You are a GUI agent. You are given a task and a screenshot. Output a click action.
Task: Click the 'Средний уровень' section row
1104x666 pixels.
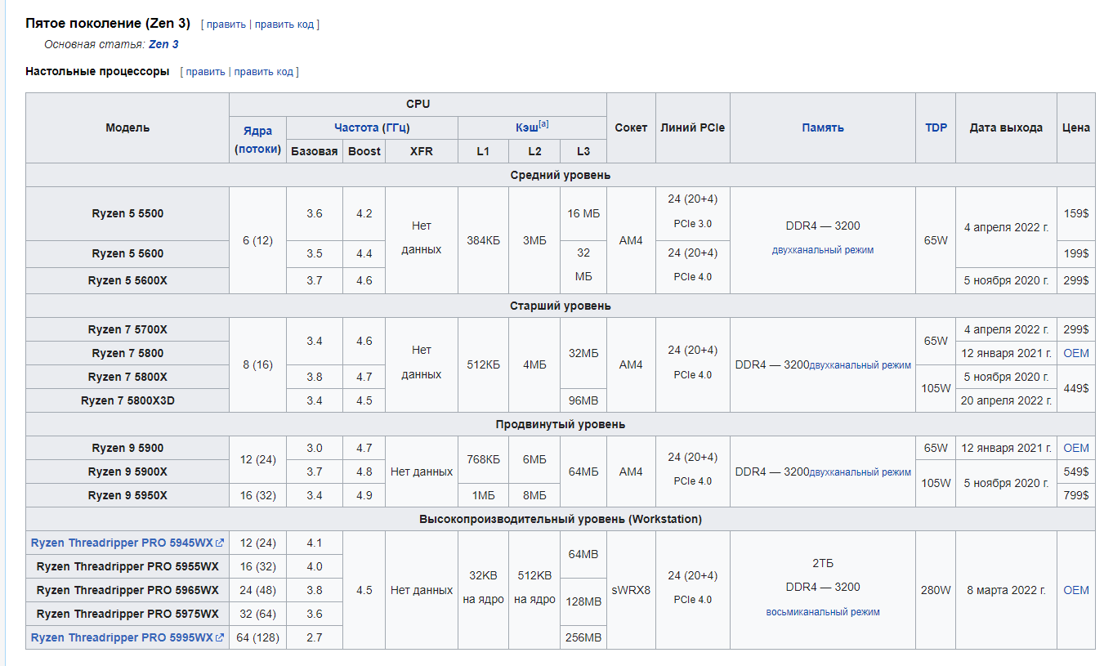tap(561, 175)
